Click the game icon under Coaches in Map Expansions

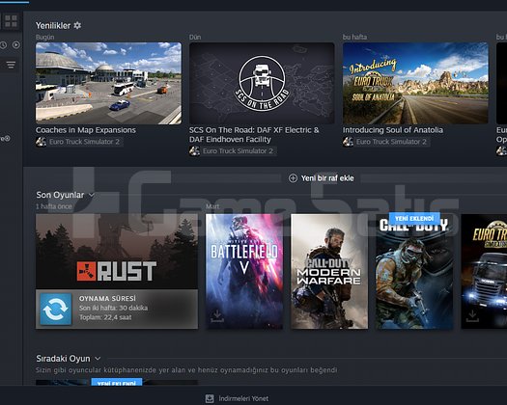tap(41, 142)
